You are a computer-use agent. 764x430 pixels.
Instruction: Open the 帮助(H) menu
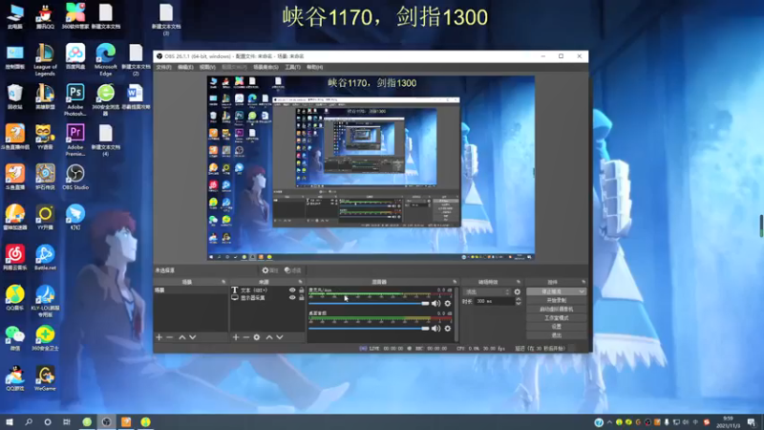pos(314,67)
